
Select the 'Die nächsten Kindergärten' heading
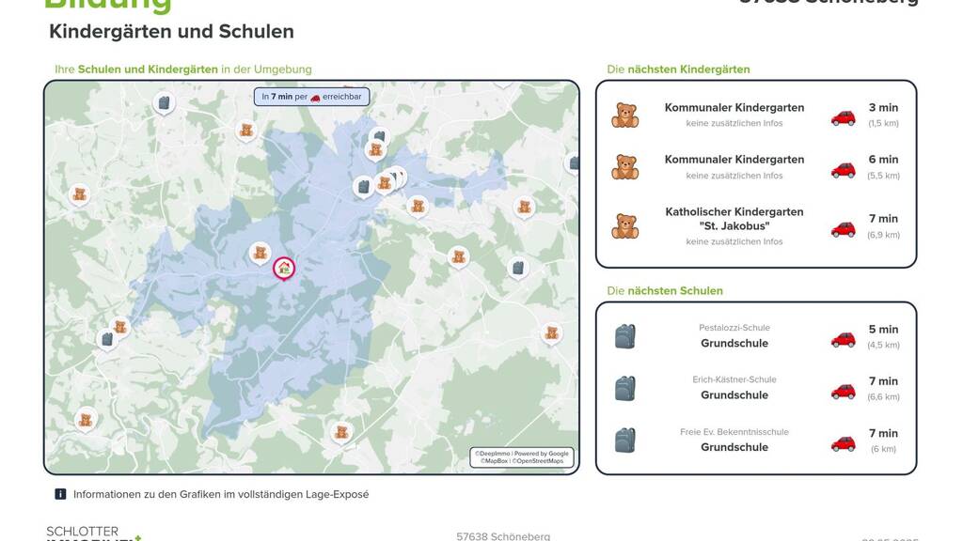click(678, 70)
